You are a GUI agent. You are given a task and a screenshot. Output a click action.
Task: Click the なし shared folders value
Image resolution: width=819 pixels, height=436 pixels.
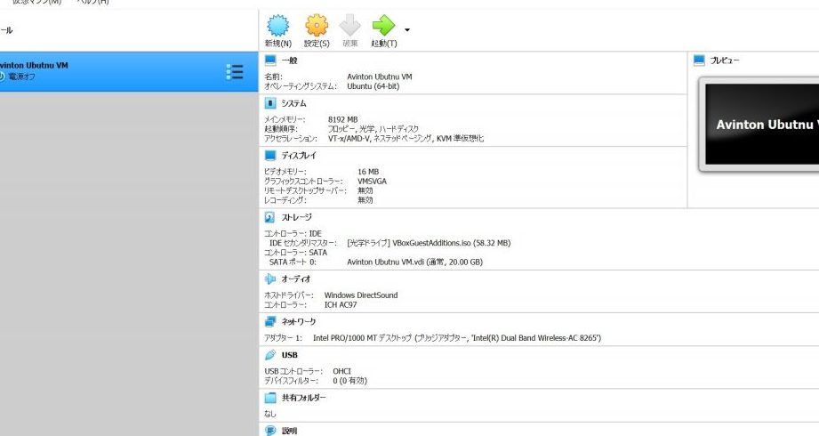point(270,414)
